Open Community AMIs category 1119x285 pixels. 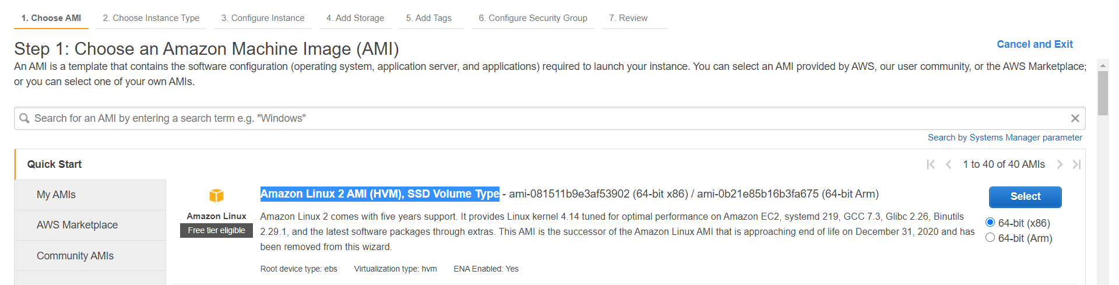click(x=90, y=256)
